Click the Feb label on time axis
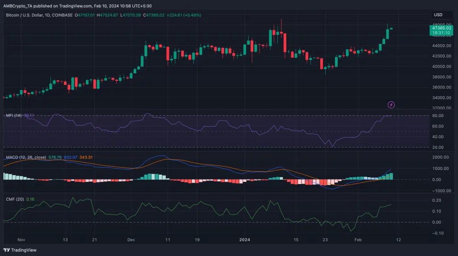The width and height of the screenshot is (458, 256). pos(359,239)
